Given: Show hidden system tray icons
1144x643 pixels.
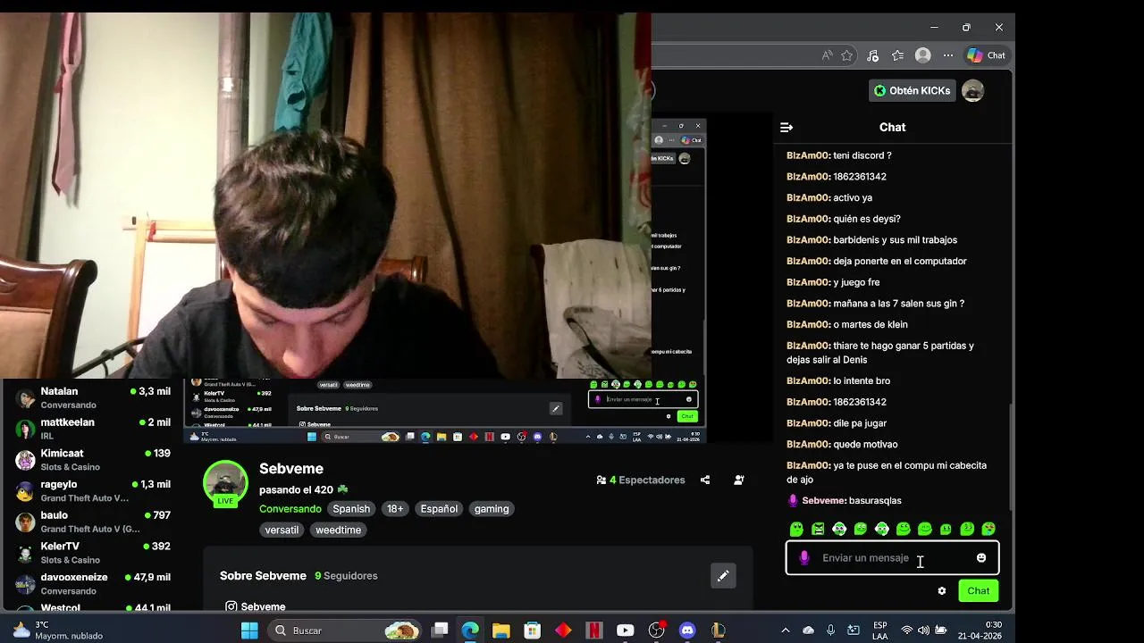Looking at the screenshot, I should [786, 630].
